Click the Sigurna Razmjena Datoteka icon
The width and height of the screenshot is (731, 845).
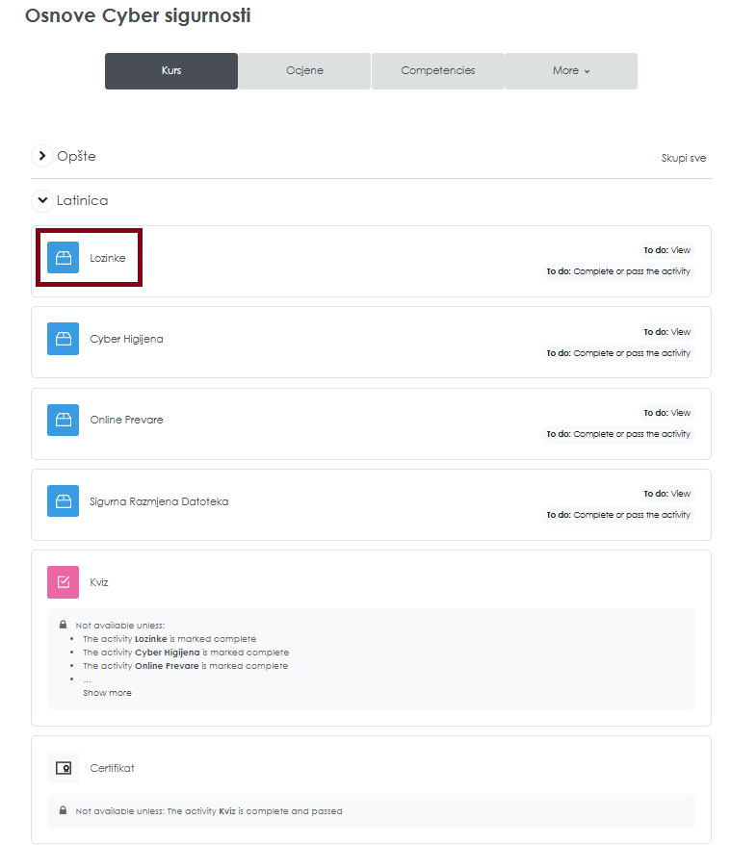[x=63, y=500]
